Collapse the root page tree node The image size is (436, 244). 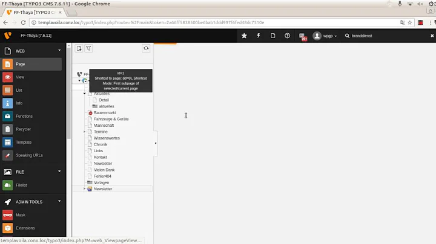(x=79, y=81)
